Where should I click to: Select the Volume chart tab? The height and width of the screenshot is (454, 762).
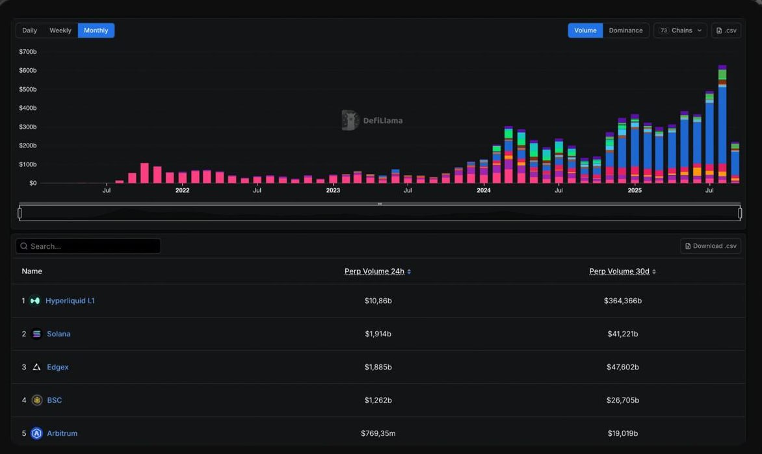[585, 30]
